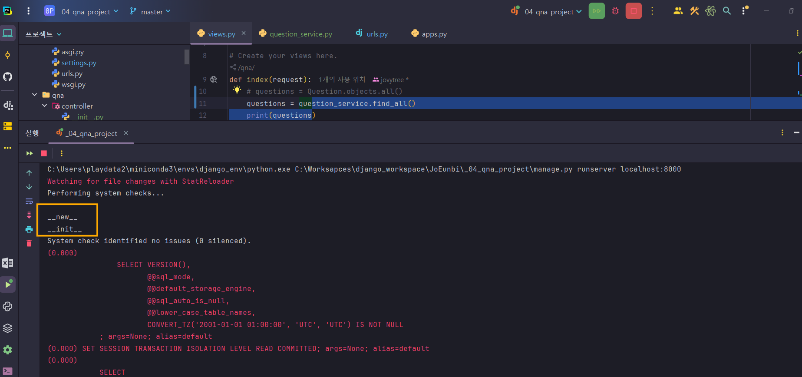Screen dimensions: 802x377
Task: Open IDE settings and updates icon
Action: click(x=745, y=10)
